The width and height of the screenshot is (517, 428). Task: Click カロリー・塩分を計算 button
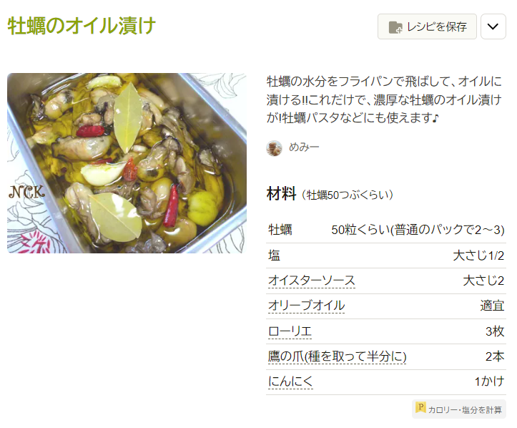[x=458, y=409]
